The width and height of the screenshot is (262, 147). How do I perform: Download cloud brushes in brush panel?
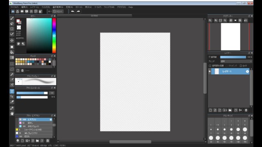point(18,140)
